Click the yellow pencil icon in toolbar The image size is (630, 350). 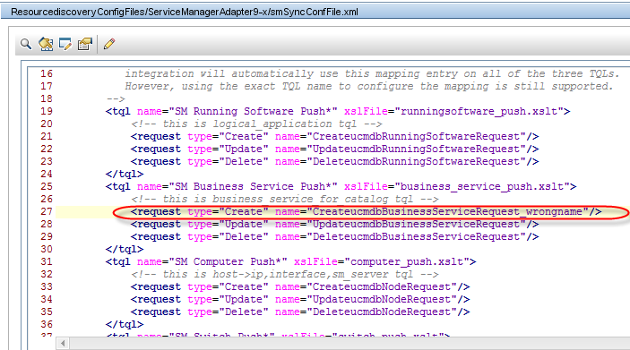click(109, 44)
